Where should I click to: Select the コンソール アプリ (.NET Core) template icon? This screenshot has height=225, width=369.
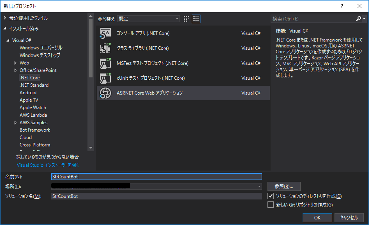105,33
